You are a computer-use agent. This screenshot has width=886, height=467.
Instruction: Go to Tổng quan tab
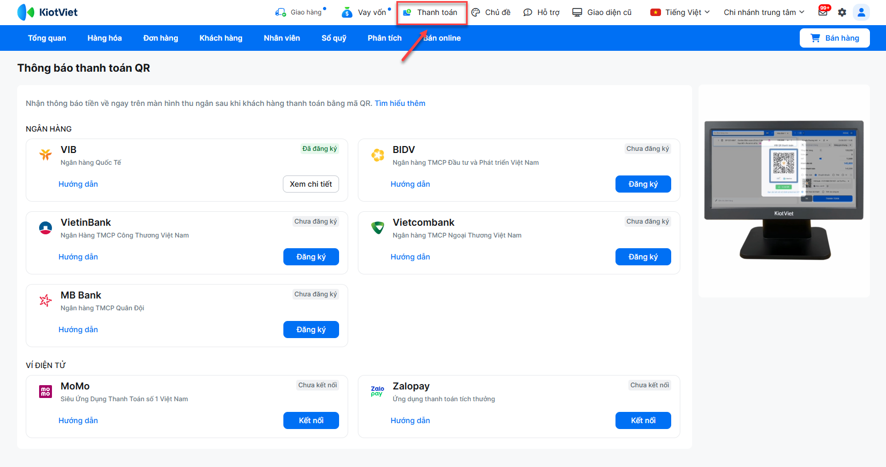coord(47,38)
